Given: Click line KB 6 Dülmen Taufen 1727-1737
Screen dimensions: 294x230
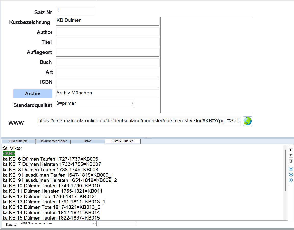Looking at the screenshot, I should tap(51, 159).
